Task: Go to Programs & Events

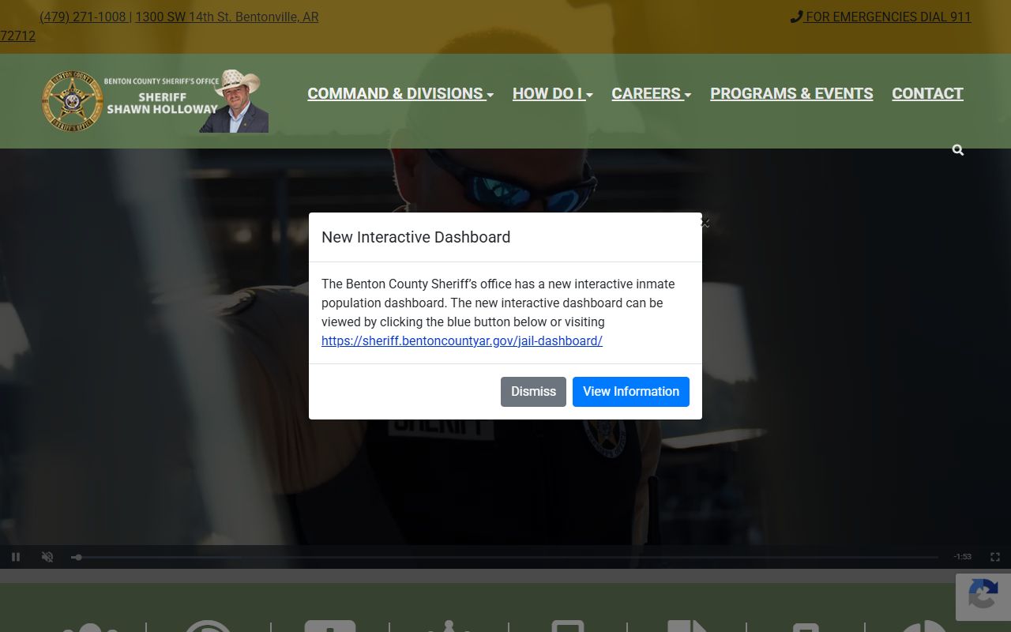Action: tap(791, 93)
